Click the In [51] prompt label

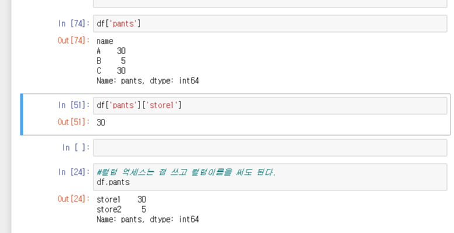click(x=74, y=105)
